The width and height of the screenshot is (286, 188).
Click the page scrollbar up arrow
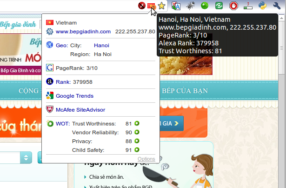click(x=282, y=18)
